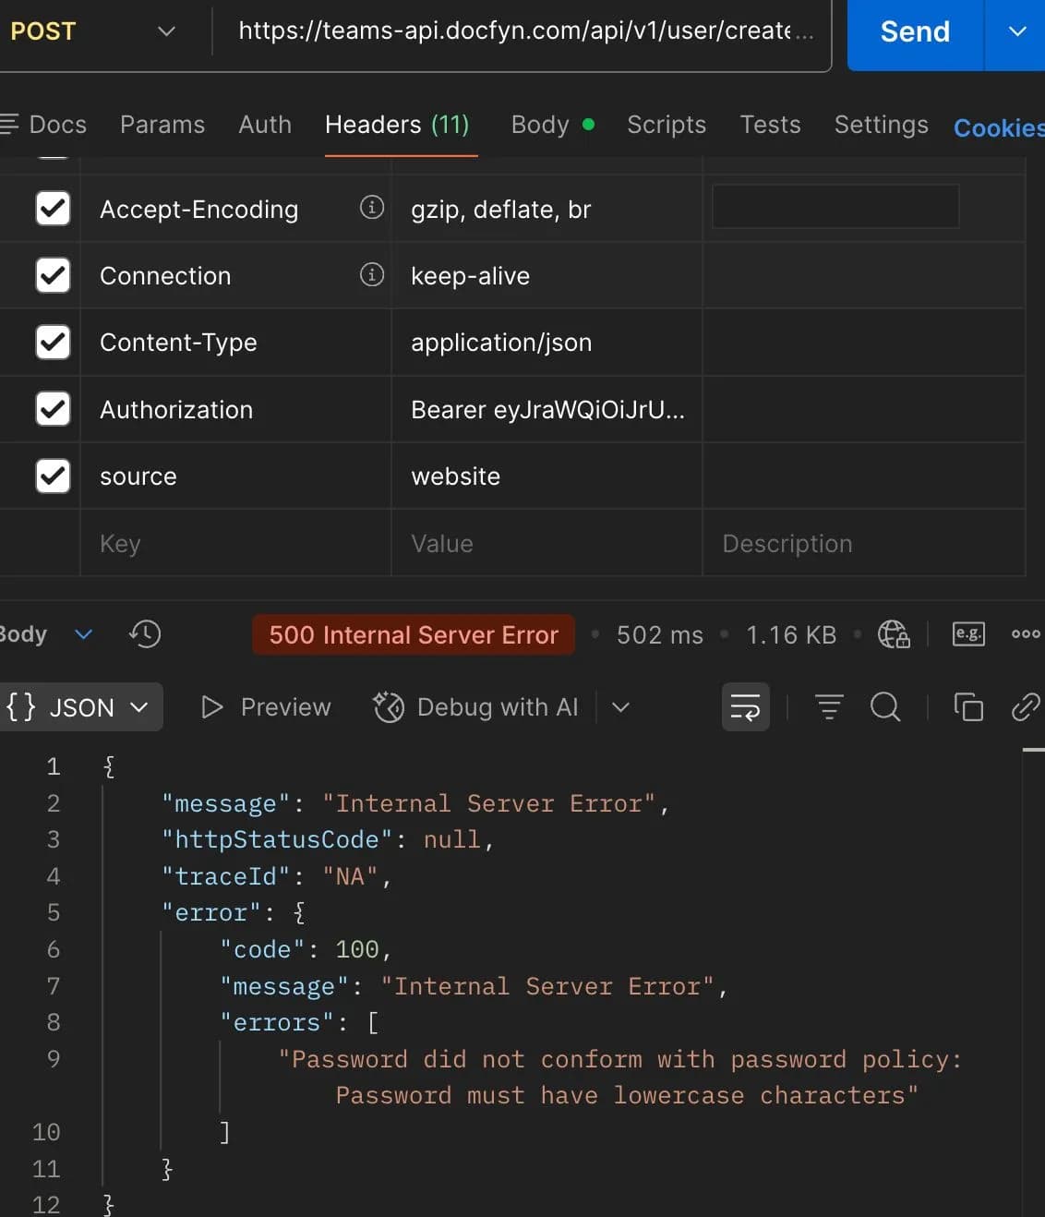1045x1217 pixels.
Task: Select the Headers (11) tab
Action: [x=398, y=125]
